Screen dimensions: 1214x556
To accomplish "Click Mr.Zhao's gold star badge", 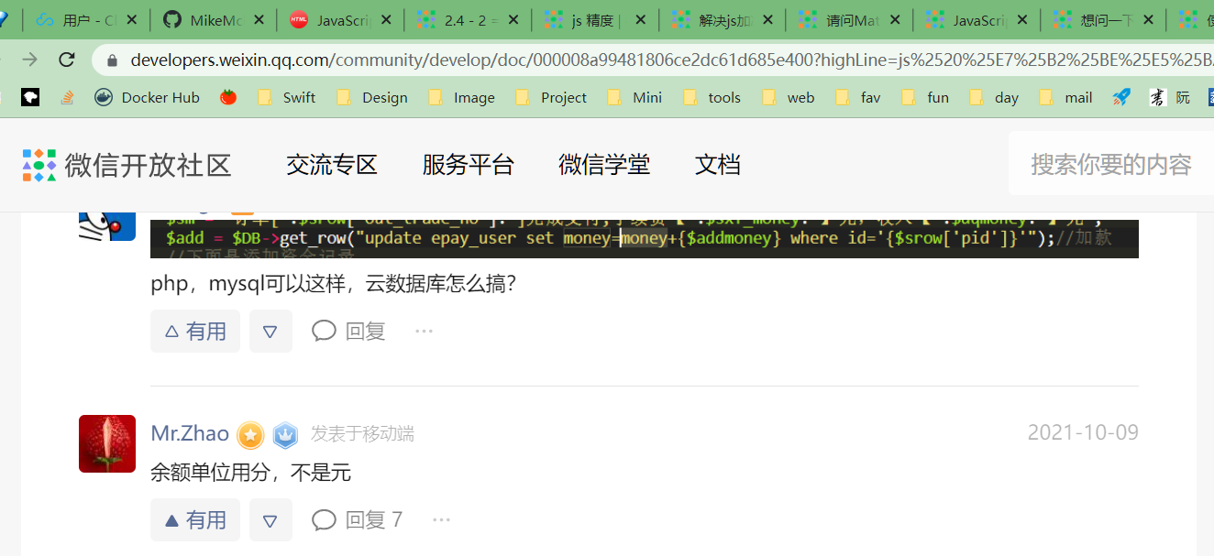I will tap(250, 435).
